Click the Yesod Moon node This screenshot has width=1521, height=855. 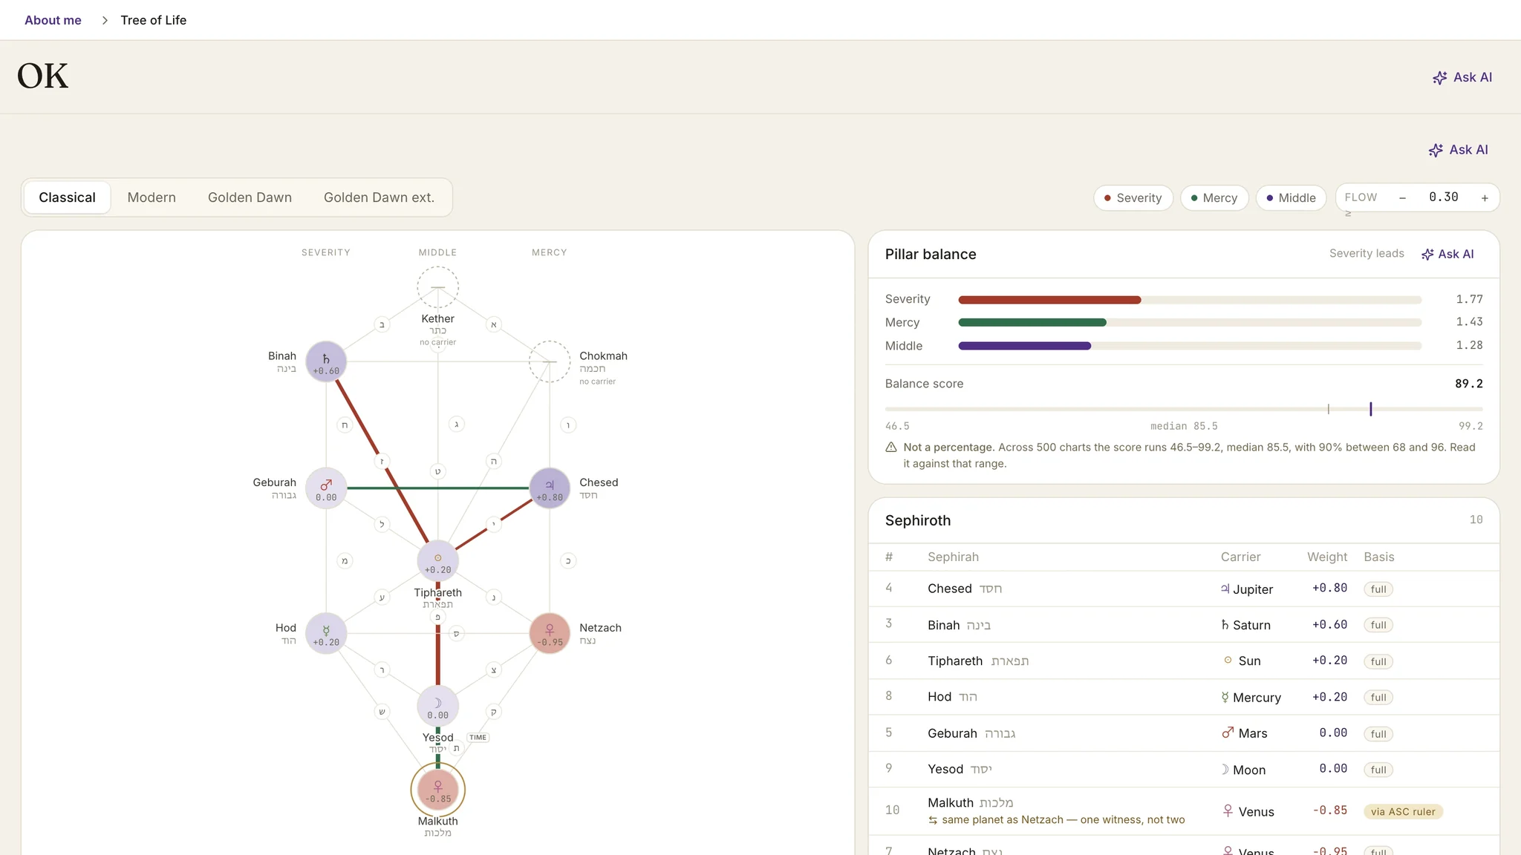[x=438, y=706]
